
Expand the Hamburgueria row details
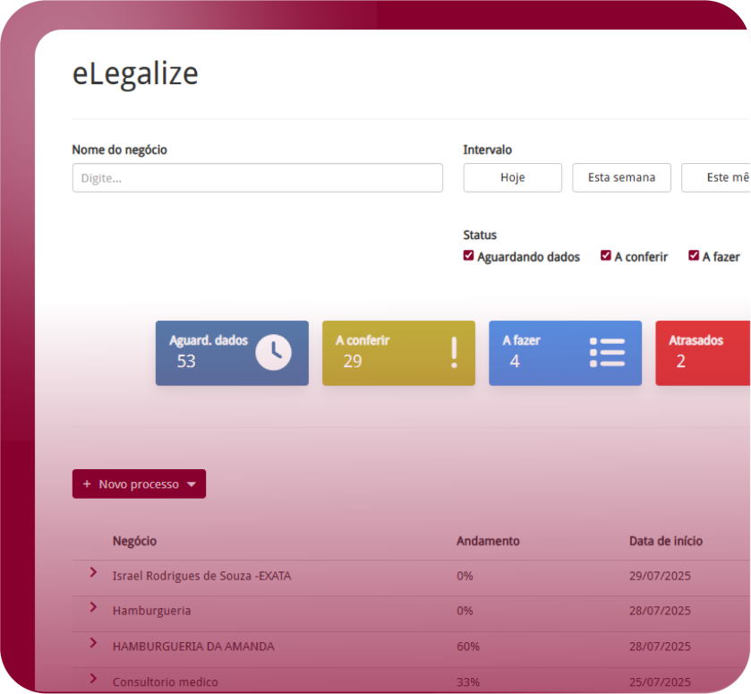(93, 607)
